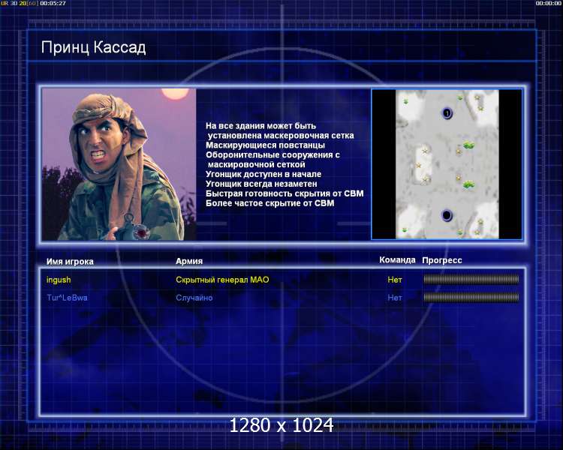The width and height of the screenshot is (563, 450).
Task: Click the "Имя игрока" column header
Action: point(70,261)
